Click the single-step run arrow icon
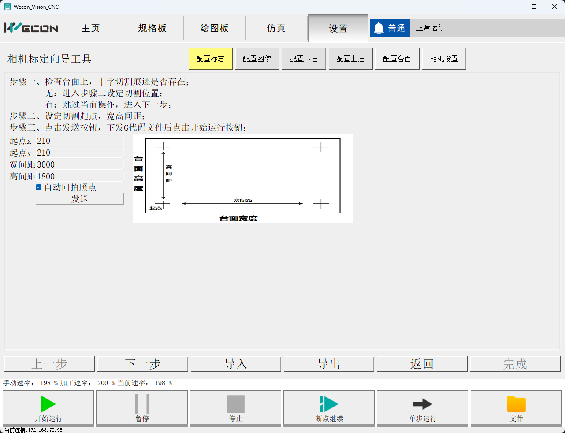The width and height of the screenshot is (565, 433). click(x=422, y=404)
